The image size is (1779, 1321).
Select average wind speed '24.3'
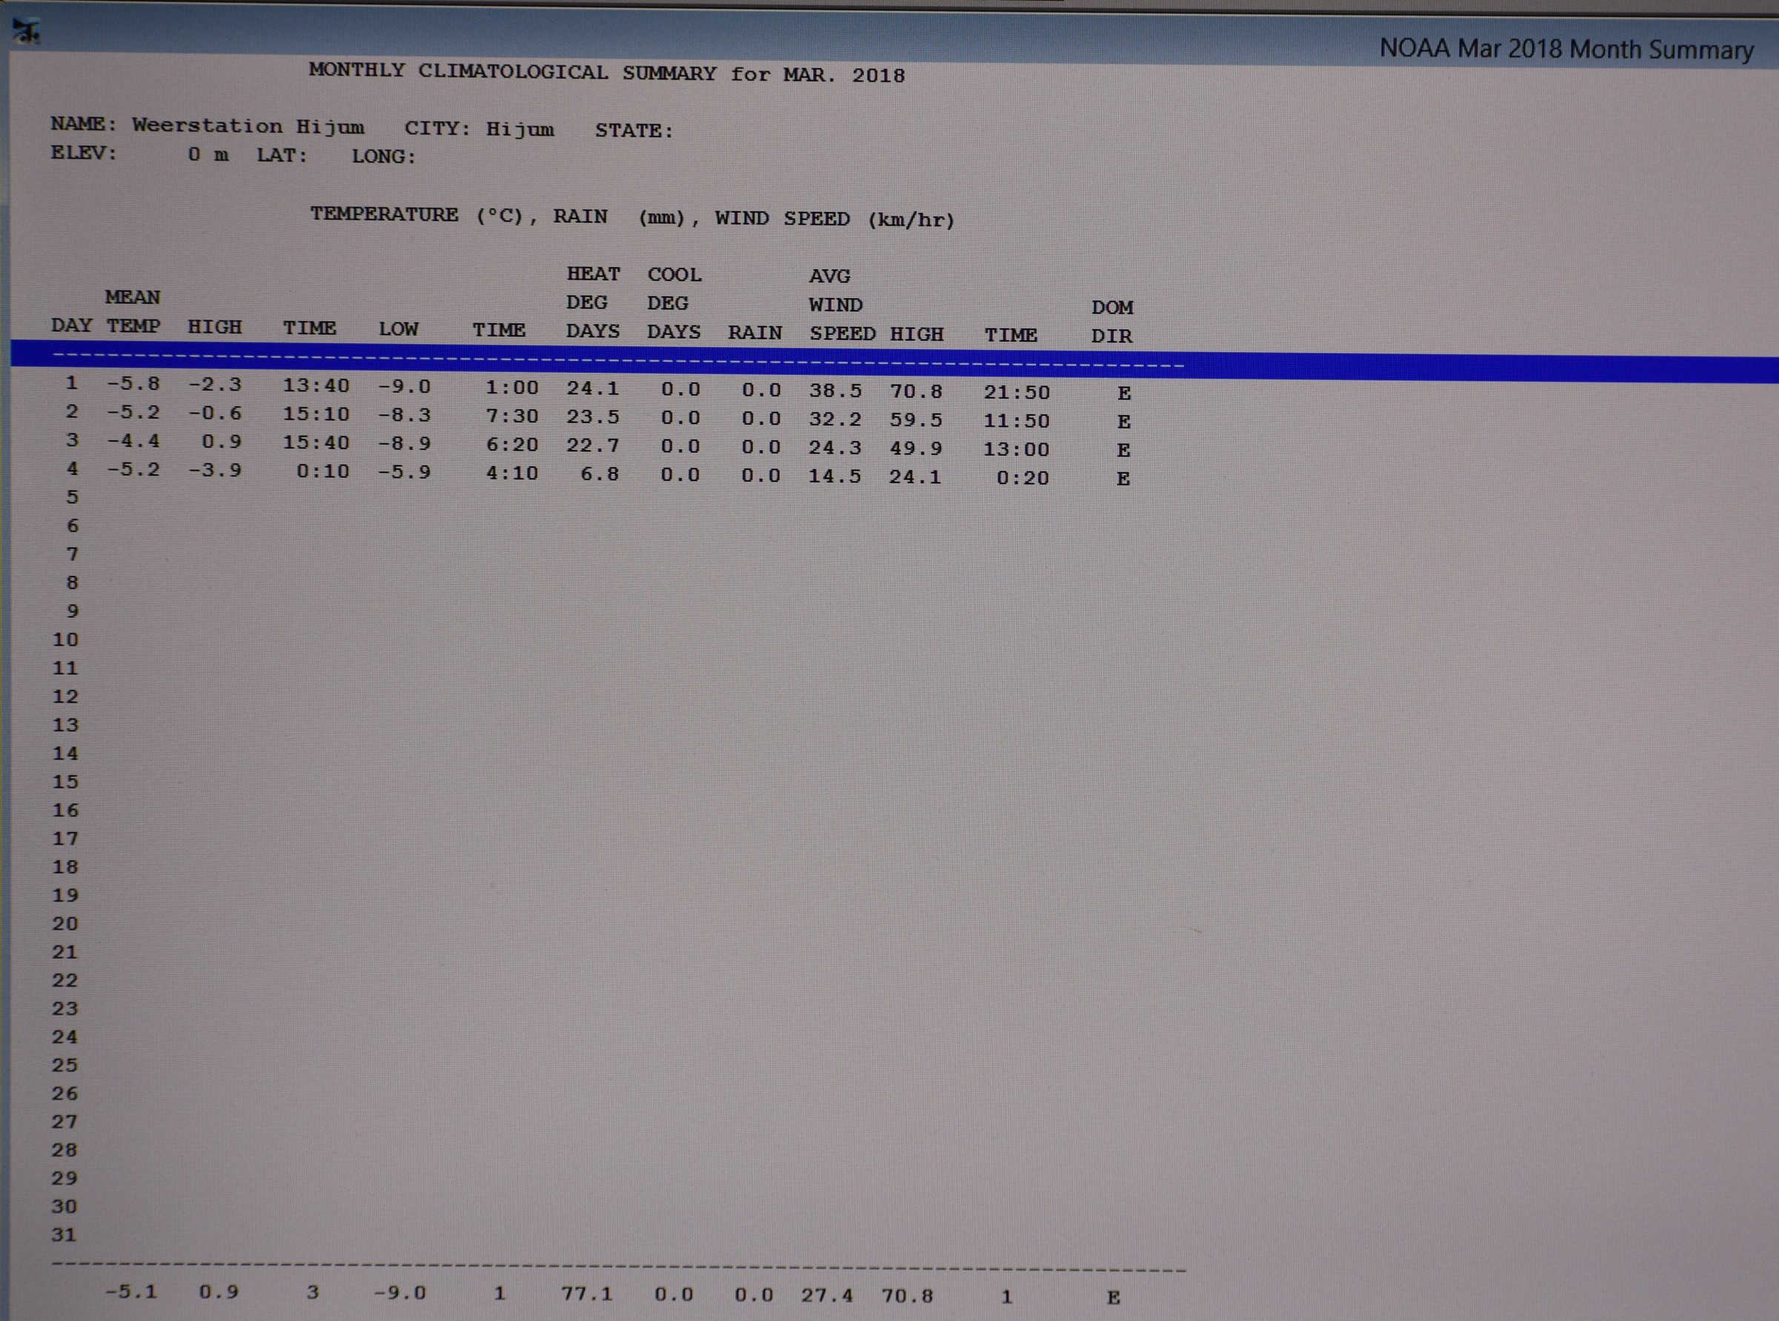pyautogui.click(x=835, y=448)
